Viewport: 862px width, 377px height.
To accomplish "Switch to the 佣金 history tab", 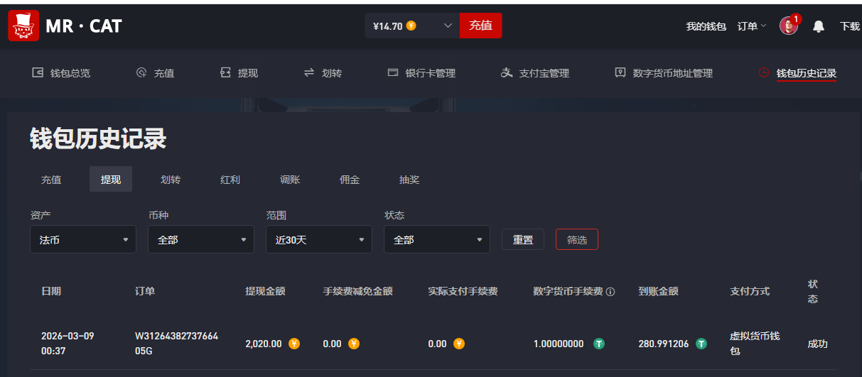I will [x=350, y=180].
